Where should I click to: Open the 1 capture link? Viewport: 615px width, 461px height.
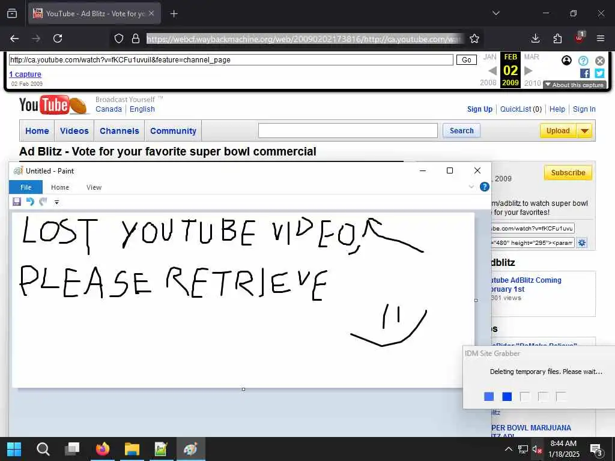tap(25, 74)
